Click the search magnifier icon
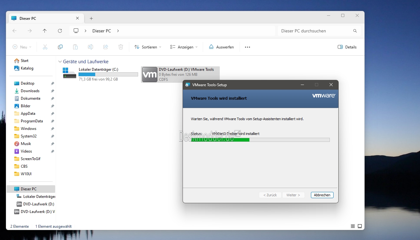Screen dimensions: 420x240 (x=355, y=31)
